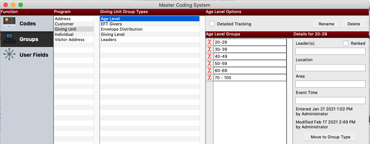Screen dimensions: 370x144
Task: Select the Groups hierarchy icon
Action: [x=9, y=39]
